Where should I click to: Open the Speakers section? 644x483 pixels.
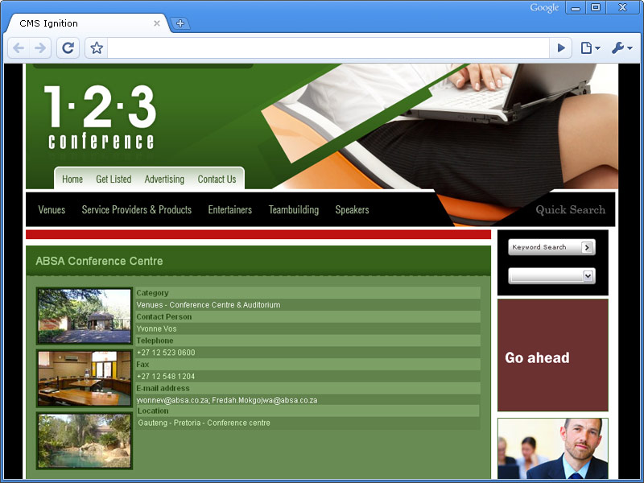(x=352, y=209)
